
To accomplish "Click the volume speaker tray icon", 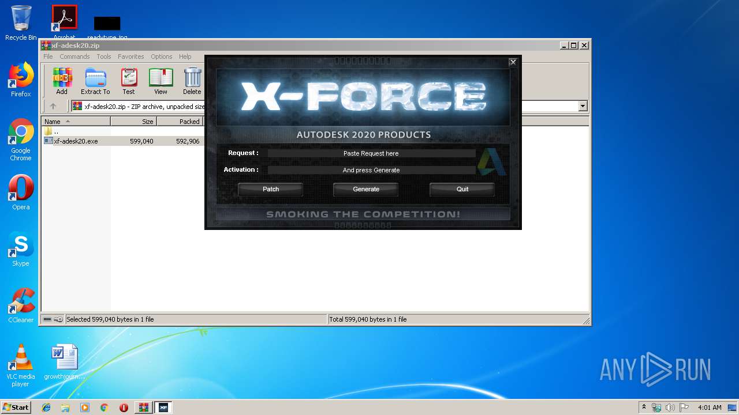I will [x=670, y=408].
